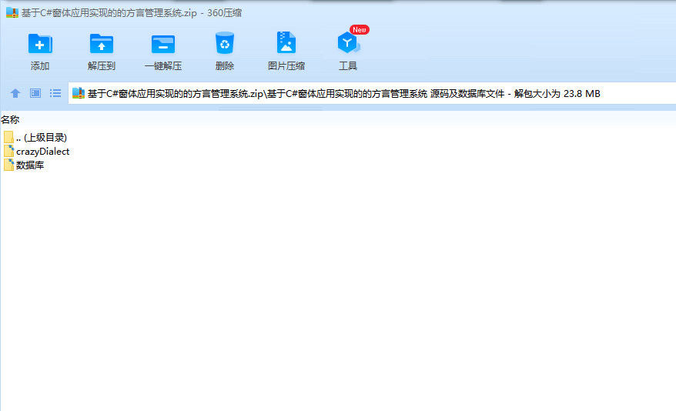Click the archive icon in the path bar
This screenshot has width=676, height=411.
pyautogui.click(x=79, y=93)
